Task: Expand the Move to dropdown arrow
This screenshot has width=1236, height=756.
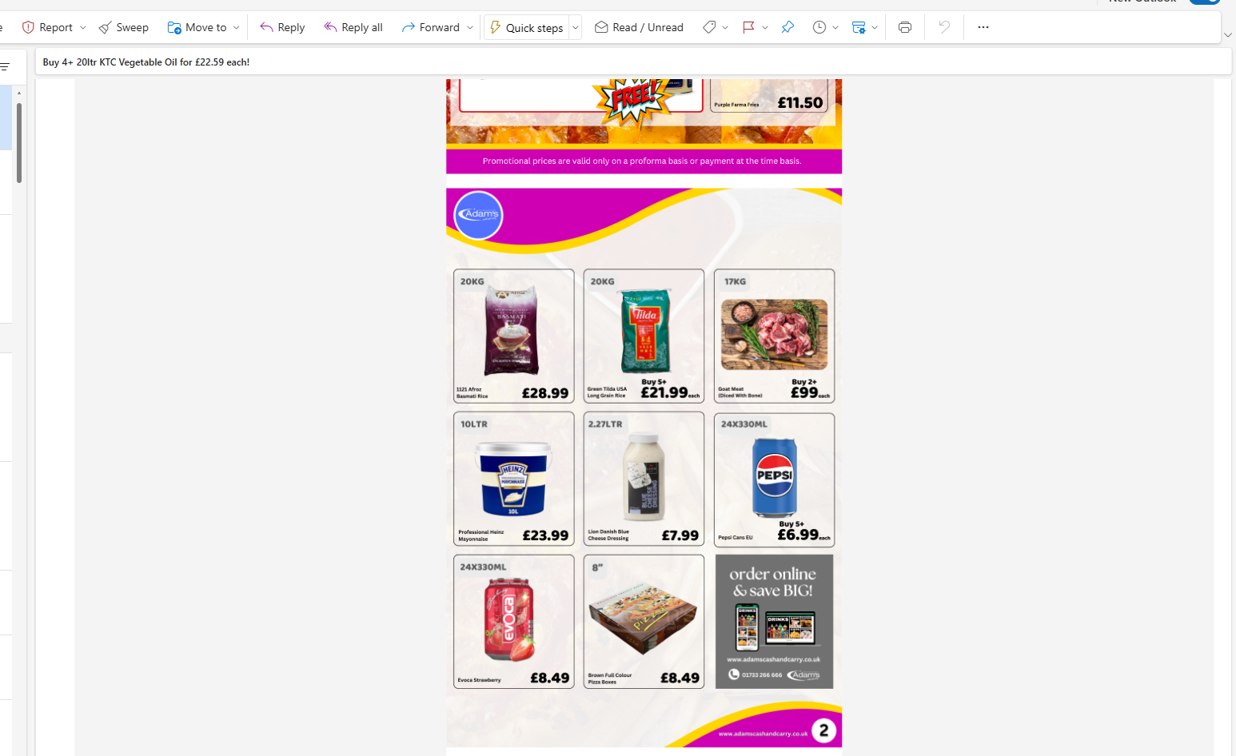Action: [236, 27]
